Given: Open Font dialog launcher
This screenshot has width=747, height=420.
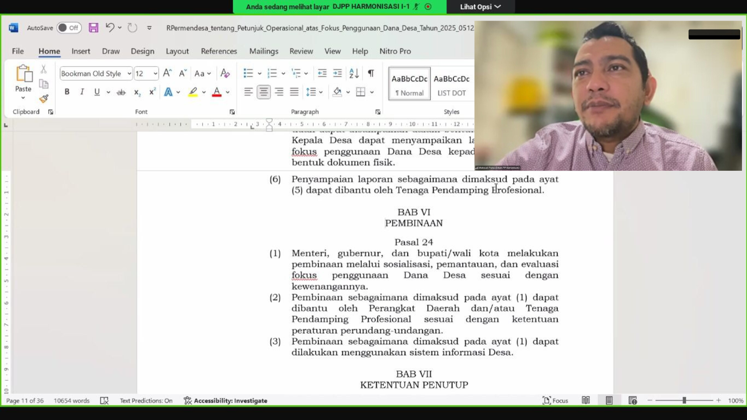Looking at the screenshot, I should point(232,112).
